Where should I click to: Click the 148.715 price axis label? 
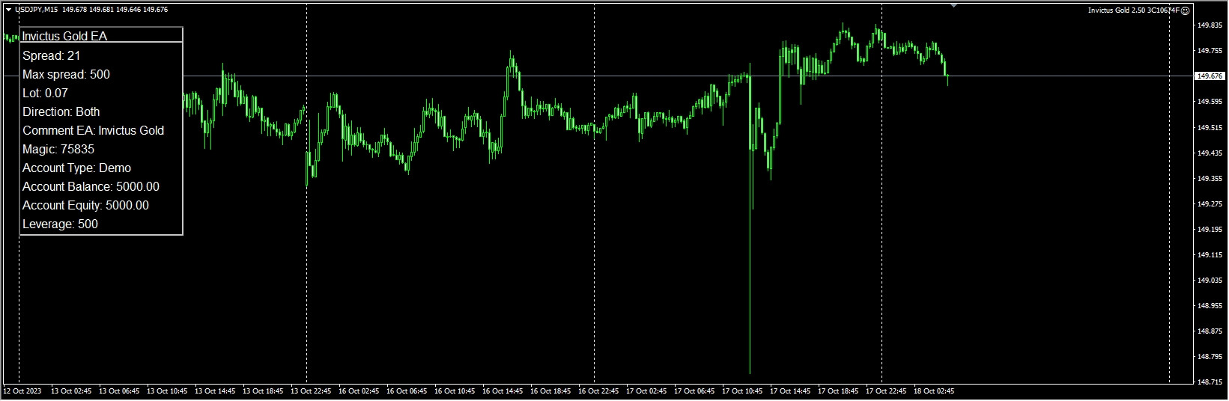(1210, 382)
